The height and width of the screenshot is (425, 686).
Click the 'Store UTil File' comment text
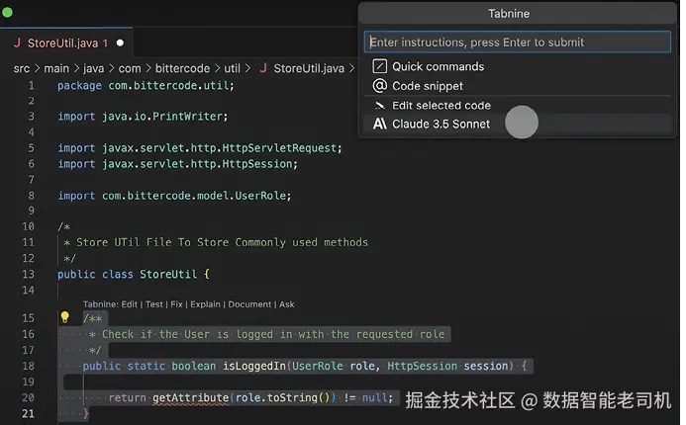(223, 242)
